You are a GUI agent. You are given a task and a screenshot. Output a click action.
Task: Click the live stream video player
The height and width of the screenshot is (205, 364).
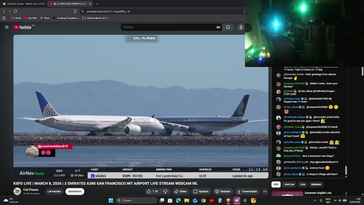point(141,107)
